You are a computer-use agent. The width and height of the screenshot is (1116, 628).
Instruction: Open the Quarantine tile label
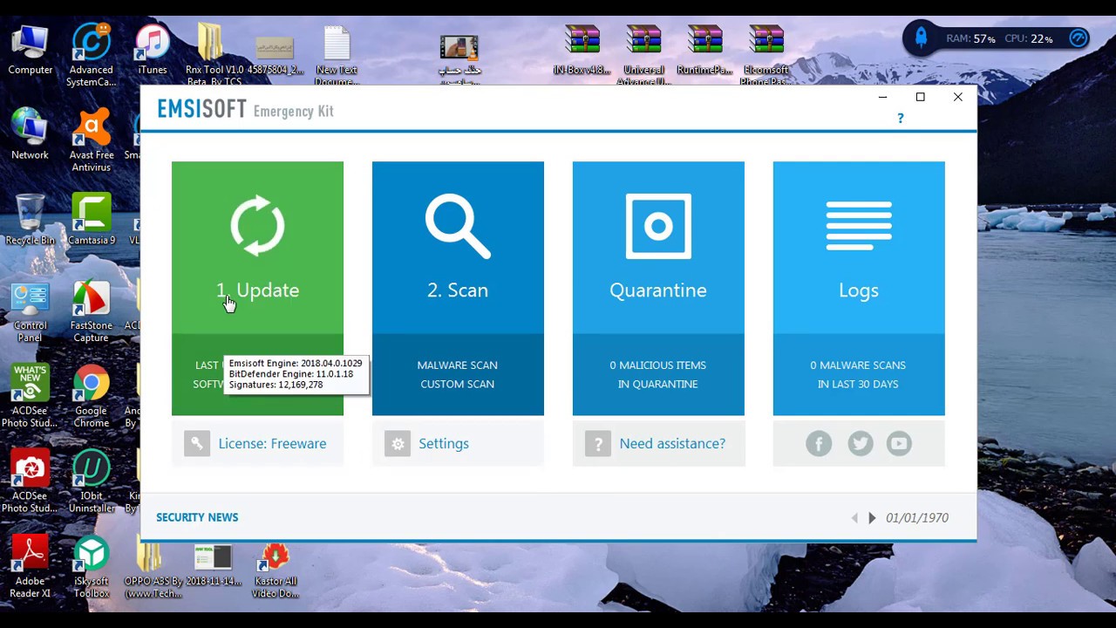tap(658, 290)
